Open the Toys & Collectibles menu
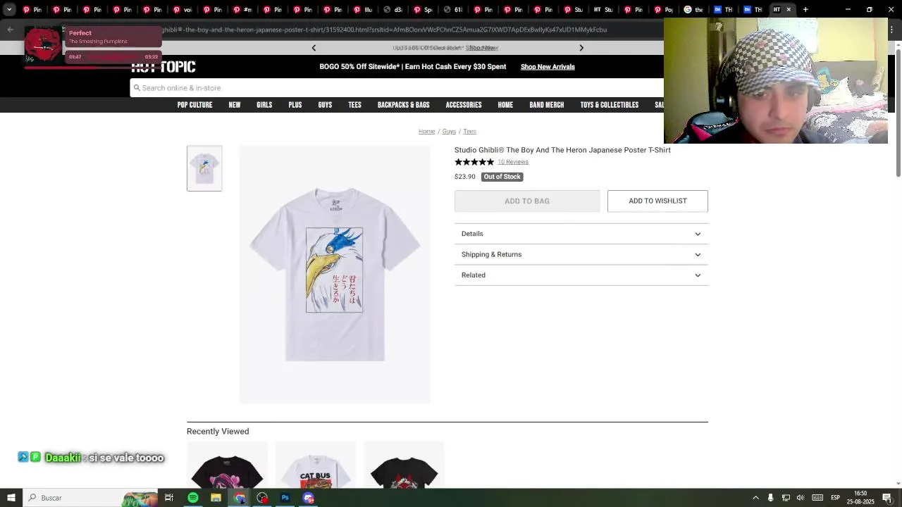Screen dimensions: 902x507 [610, 105]
